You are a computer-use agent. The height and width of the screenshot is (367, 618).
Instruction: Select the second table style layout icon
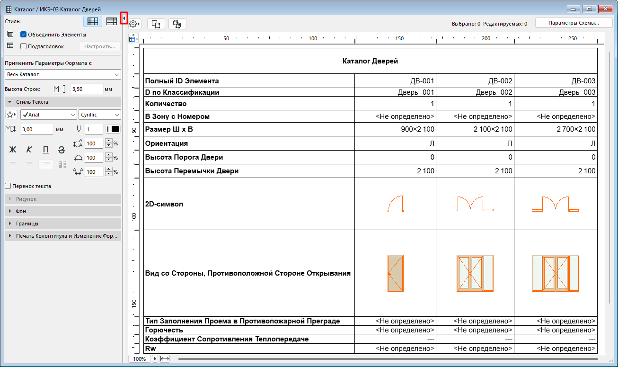tap(111, 21)
